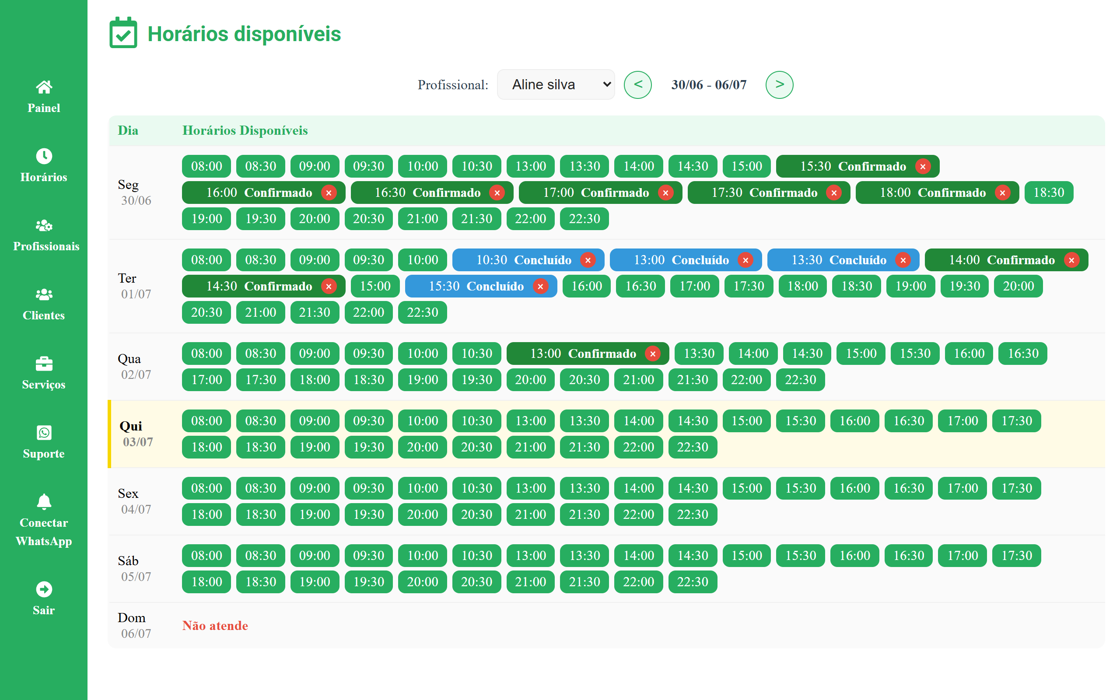Open the Painel home icon
This screenshot has width=1120, height=700.
(44, 87)
